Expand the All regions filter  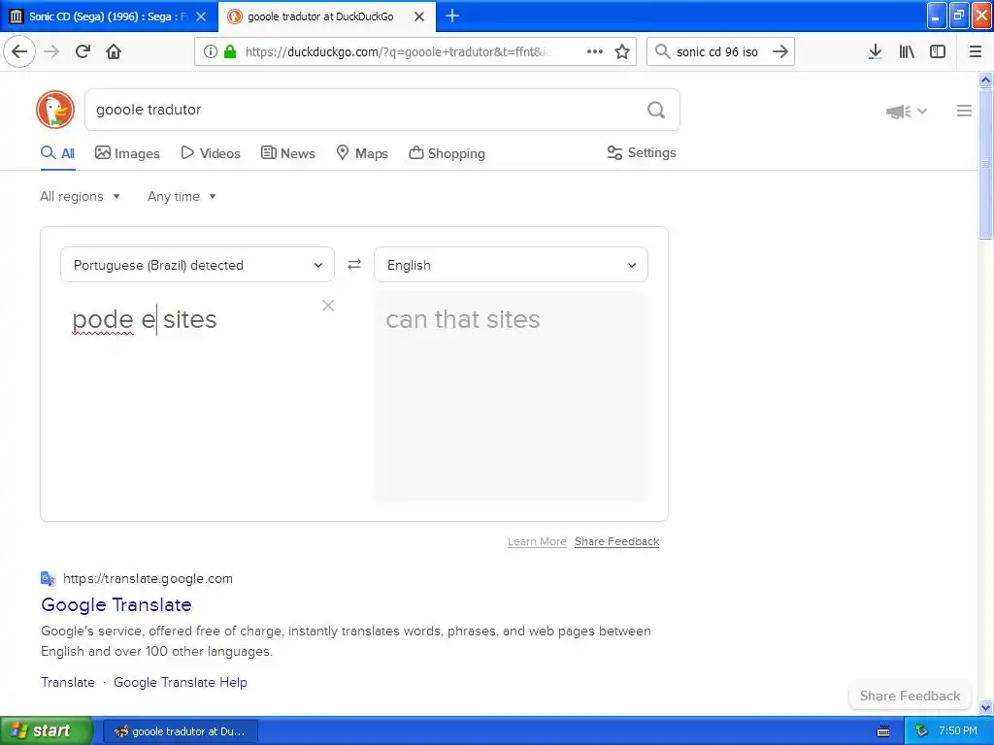tap(80, 196)
